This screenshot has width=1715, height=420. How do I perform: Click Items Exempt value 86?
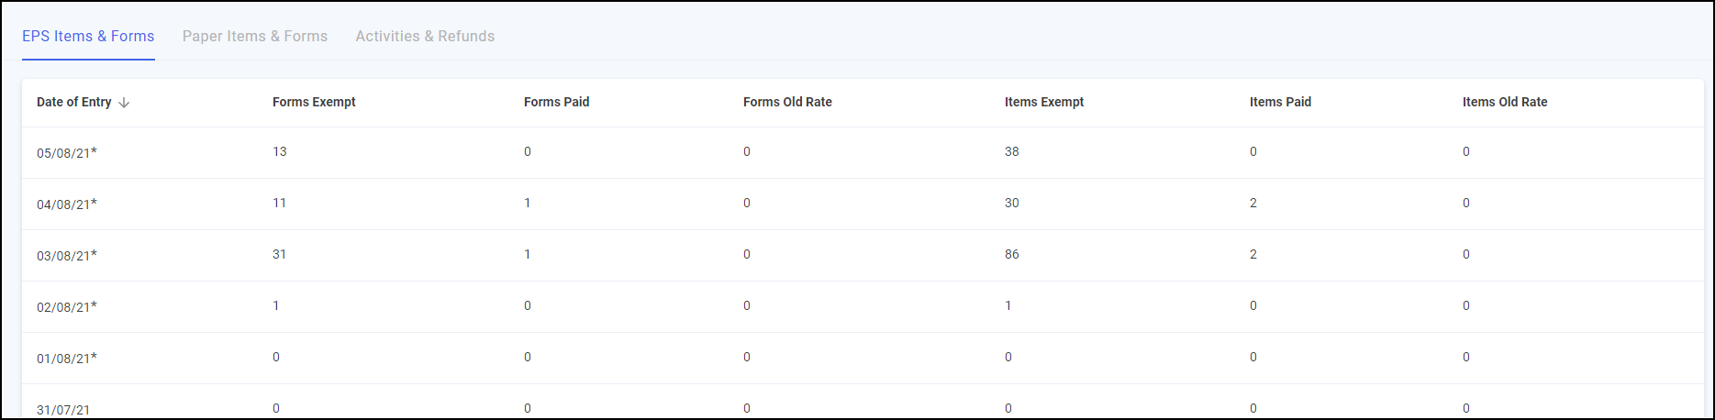1011,255
